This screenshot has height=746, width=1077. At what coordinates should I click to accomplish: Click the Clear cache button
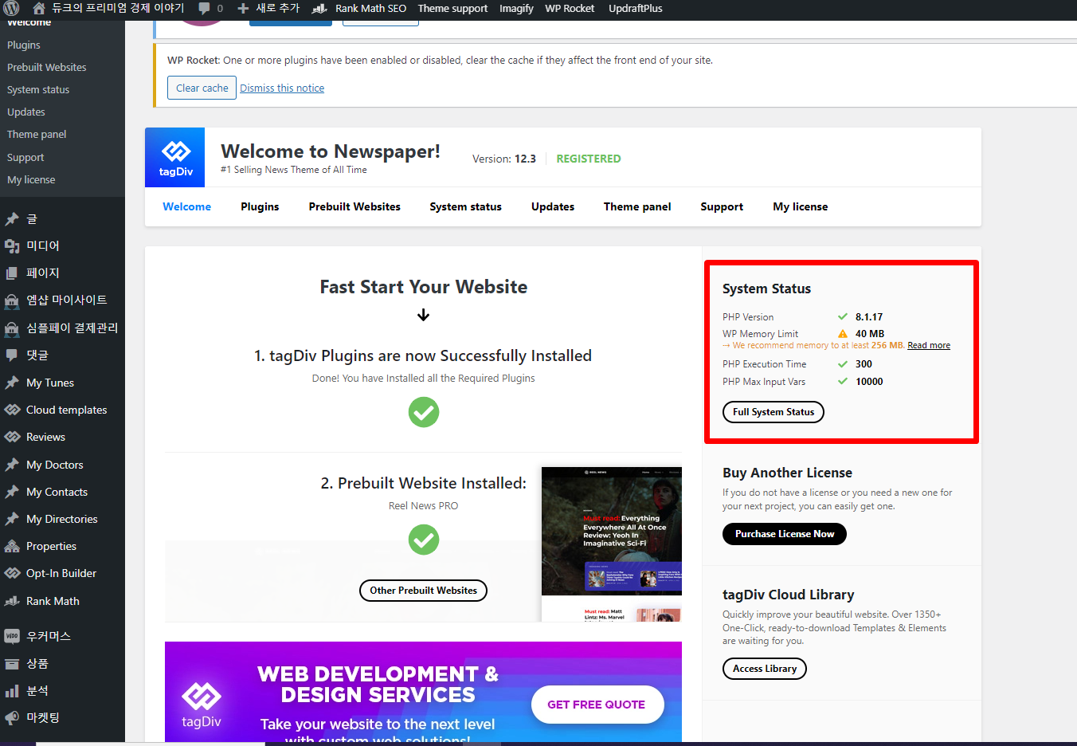(202, 88)
